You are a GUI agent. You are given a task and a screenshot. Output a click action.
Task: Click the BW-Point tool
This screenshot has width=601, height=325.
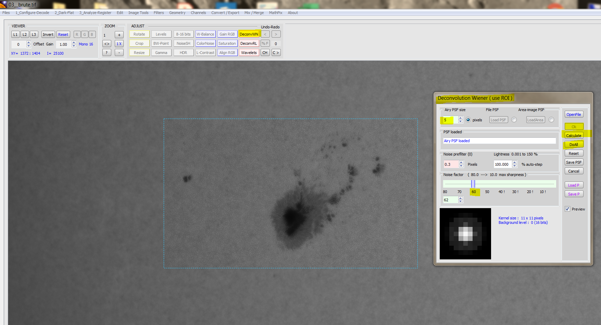pyautogui.click(x=161, y=43)
